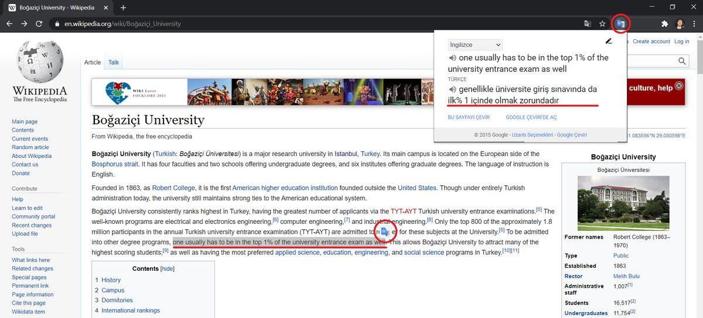Click the Chrome address bar URL

(123, 24)
